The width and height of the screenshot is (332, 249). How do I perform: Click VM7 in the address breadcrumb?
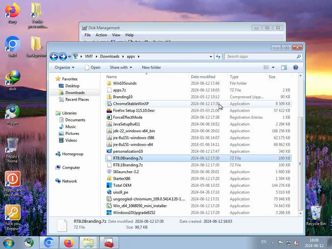(x=89, y=56)
